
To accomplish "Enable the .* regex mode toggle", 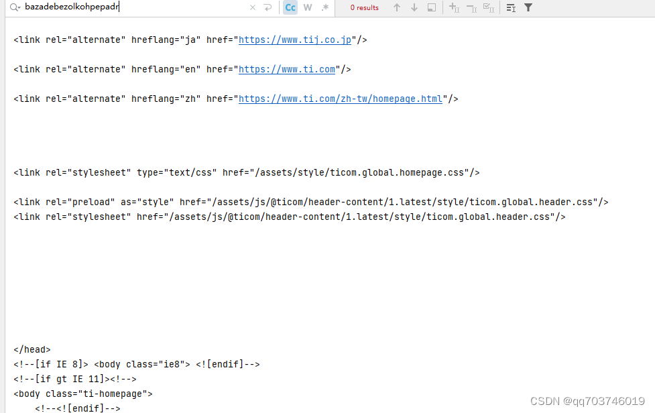I will click(x=324, y=7).
